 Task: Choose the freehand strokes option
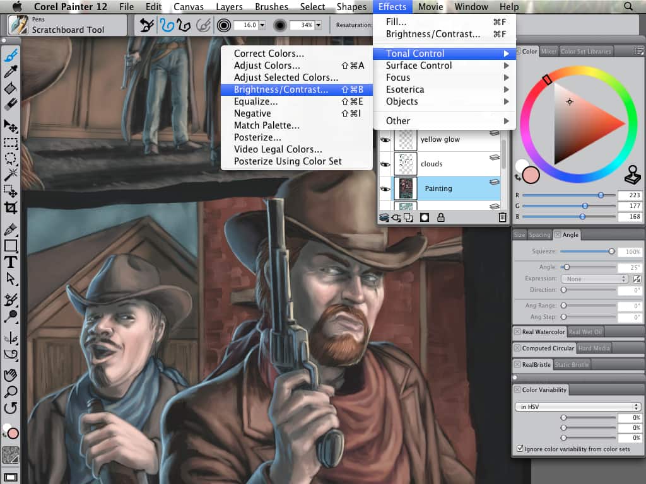(167, 25)
